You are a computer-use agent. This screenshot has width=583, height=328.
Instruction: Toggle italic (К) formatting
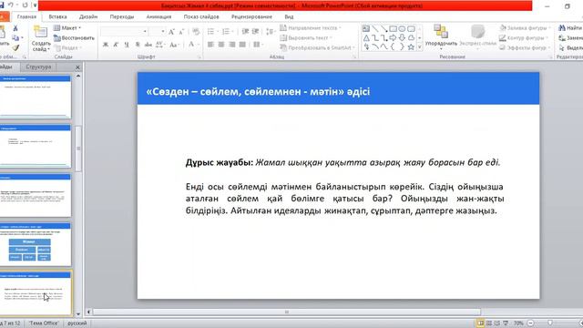click(x=116, y=45)
